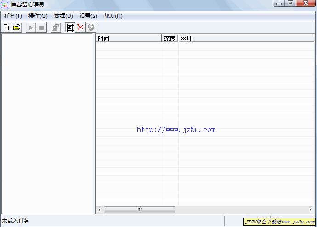Screen dimensions: 317x227
Task: Click the empty task list panel
Action: coord(47,124)
